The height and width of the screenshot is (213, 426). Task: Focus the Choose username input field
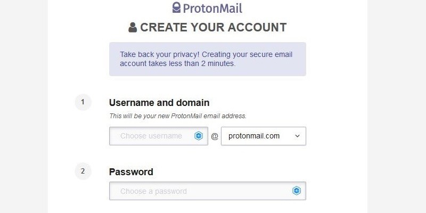coord(151,136)
